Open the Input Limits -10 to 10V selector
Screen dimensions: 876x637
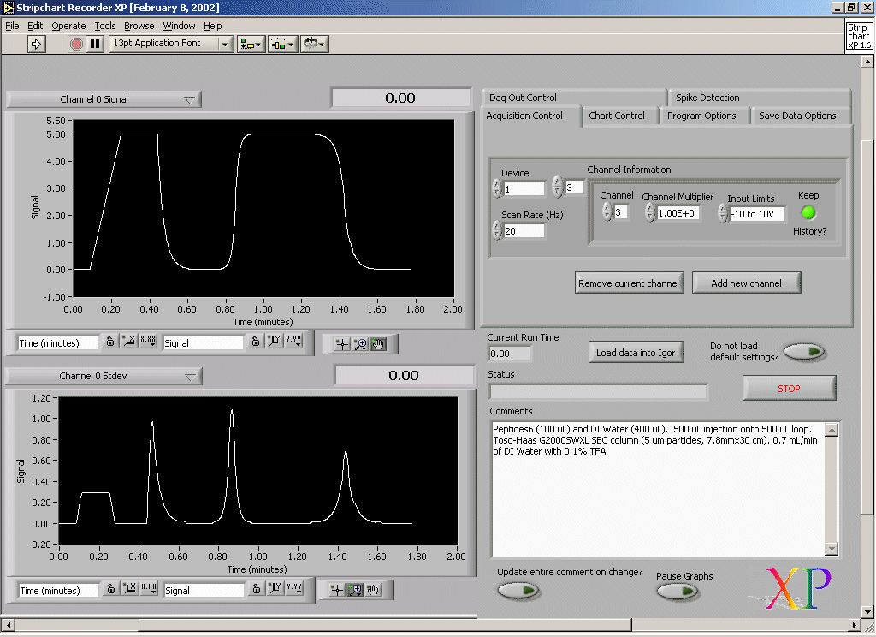pos(757,214)
